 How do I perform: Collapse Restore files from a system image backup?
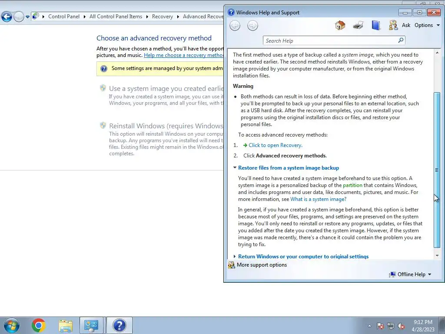tap(289, 168)
